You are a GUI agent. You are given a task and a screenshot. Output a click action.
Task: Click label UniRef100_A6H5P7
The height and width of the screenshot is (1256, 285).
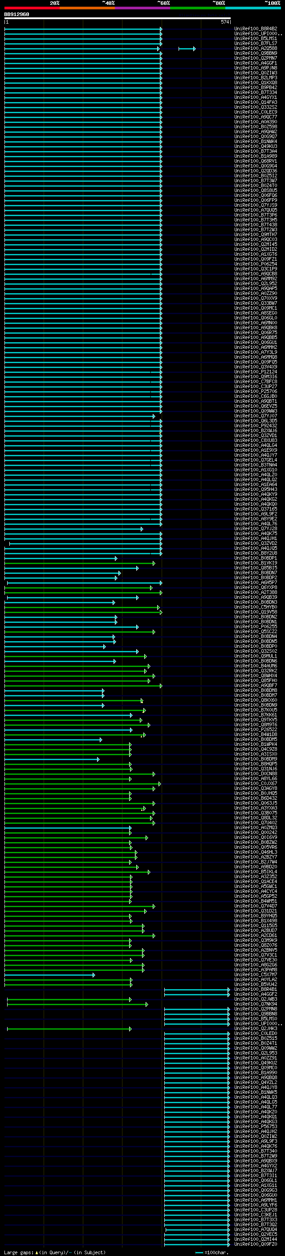[x=256, y=583]
